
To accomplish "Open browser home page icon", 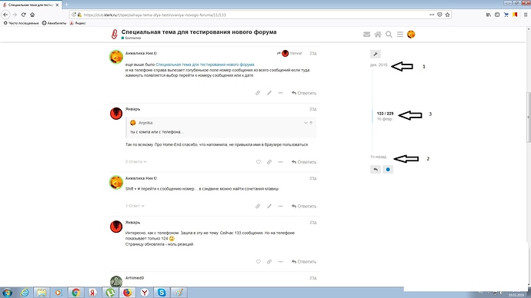I will pos(32,15).
